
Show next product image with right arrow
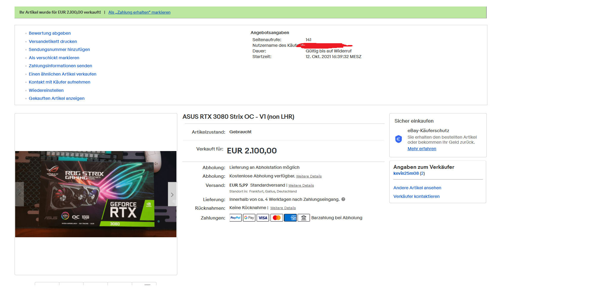coord(172,195)
